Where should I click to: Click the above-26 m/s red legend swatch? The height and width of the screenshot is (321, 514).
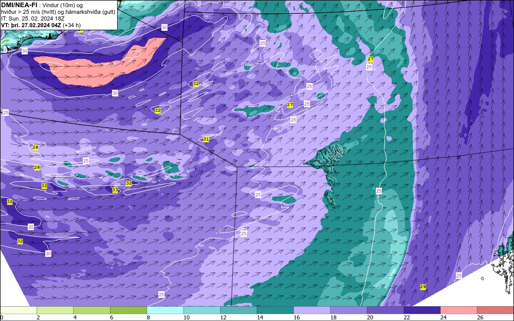click(495, 310)
